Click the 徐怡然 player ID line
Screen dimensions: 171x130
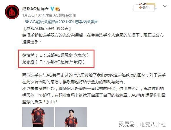55,55
